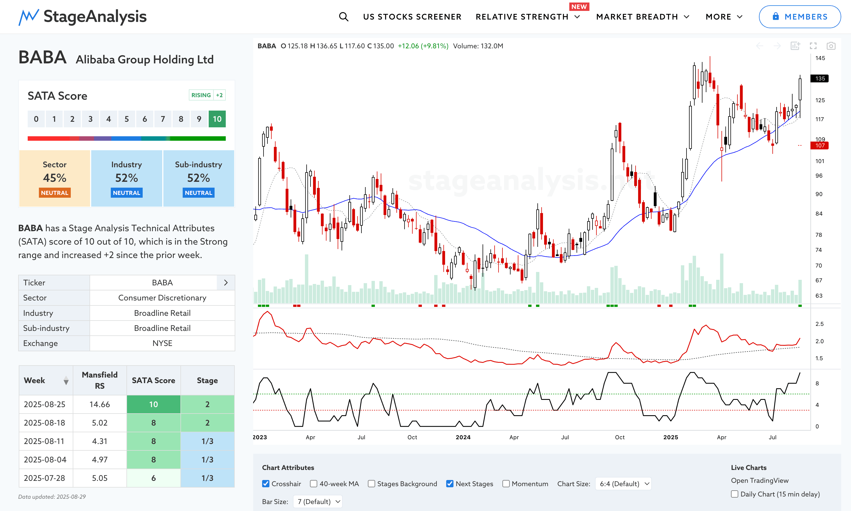
Task: Click Mansfield RS column header
Action: [x=100, y=381]
